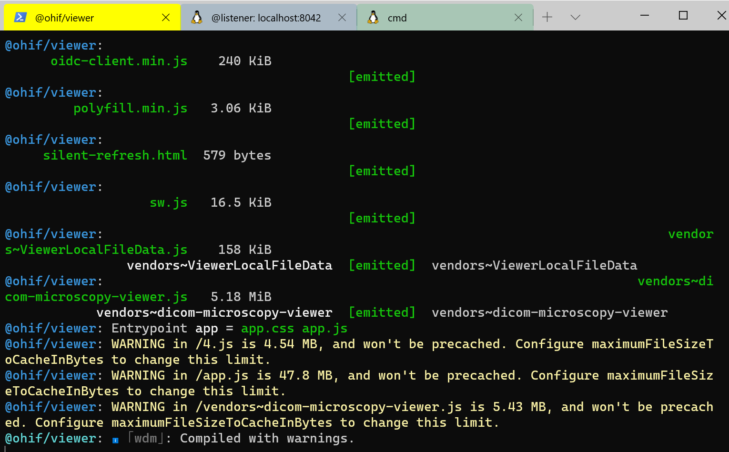Close the terminal window
The image size is (729, 452).
pos(721,15)
